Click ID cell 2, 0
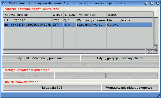The width and height of the screenshot is (161, 98). [67, 20]
